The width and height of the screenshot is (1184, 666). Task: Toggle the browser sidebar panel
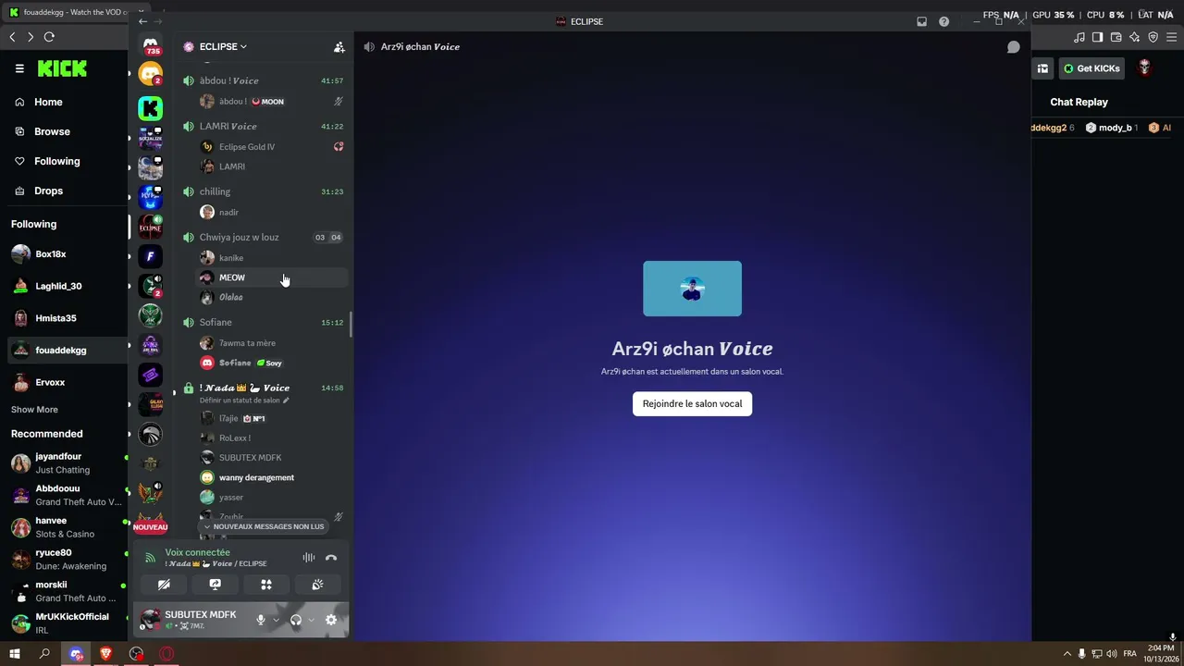(1097, 37)
